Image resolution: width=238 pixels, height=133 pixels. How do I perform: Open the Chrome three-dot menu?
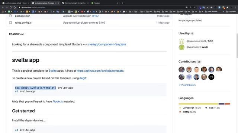pyautogui.click(x=235, y=7)
